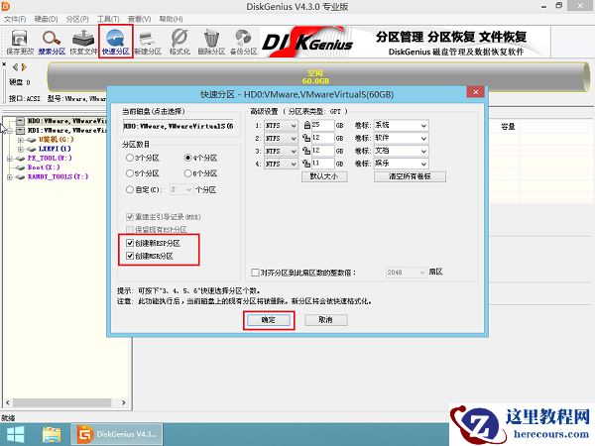Click the tree panel's horizontal scrollbar left arrow
The height and width of the screenshot is (446, 595).
(8, 402)
